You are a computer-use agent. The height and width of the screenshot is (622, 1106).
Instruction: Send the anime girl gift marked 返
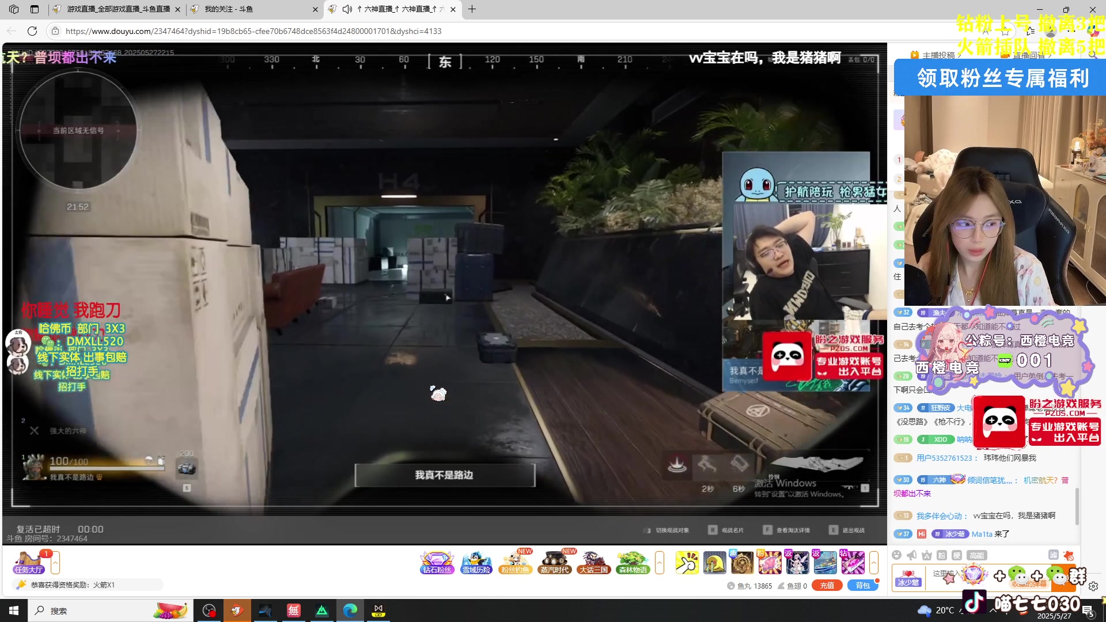797,562
